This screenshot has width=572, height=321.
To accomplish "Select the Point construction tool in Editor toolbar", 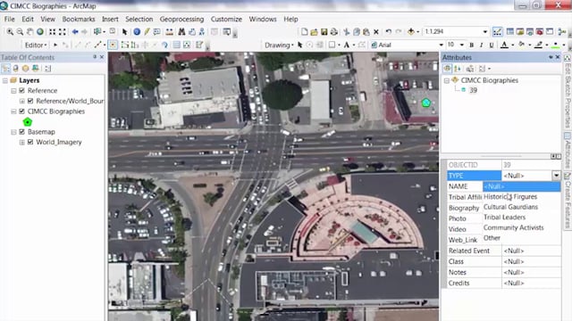I will (113, 45).
